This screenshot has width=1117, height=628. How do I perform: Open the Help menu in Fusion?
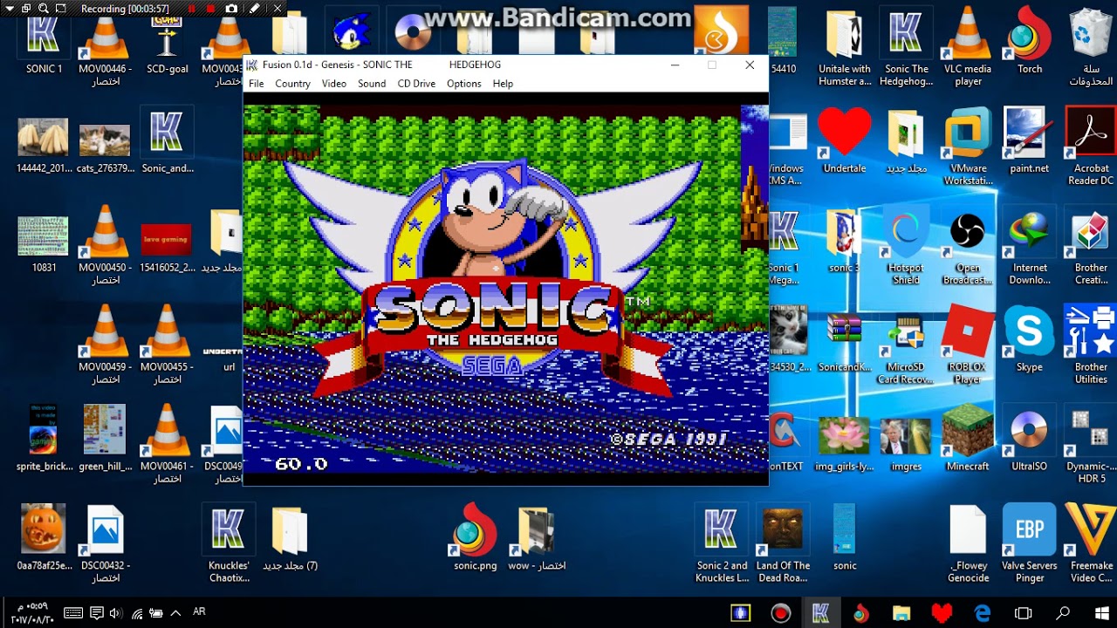(x=503, y=84)
